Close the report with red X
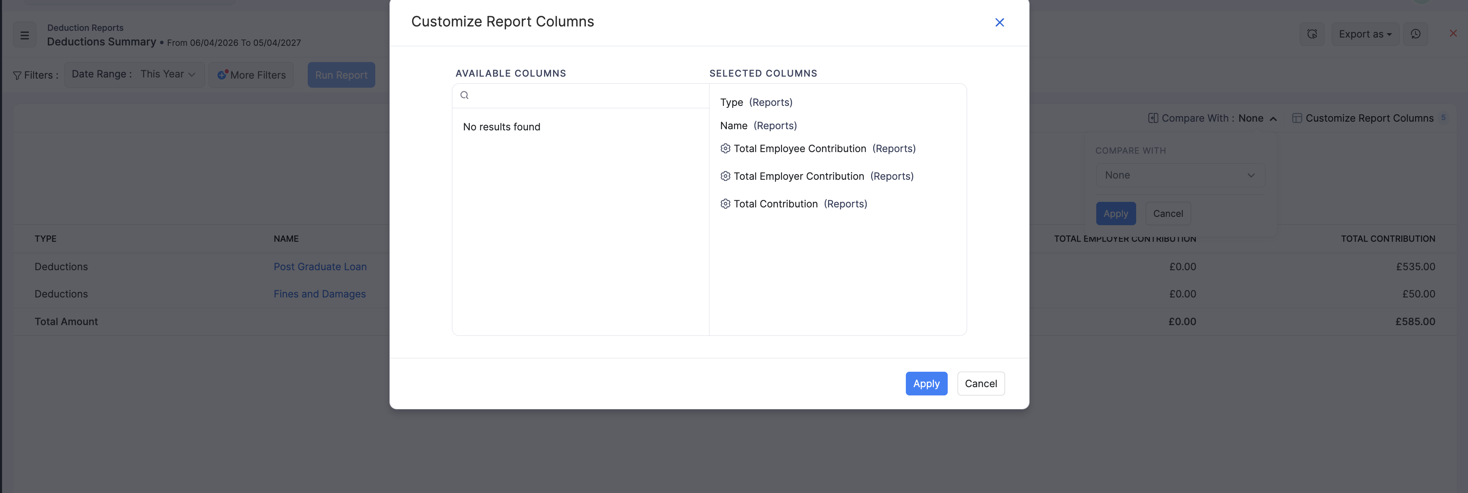Viewport: 1468px width, 493px height. (1453, 33)
